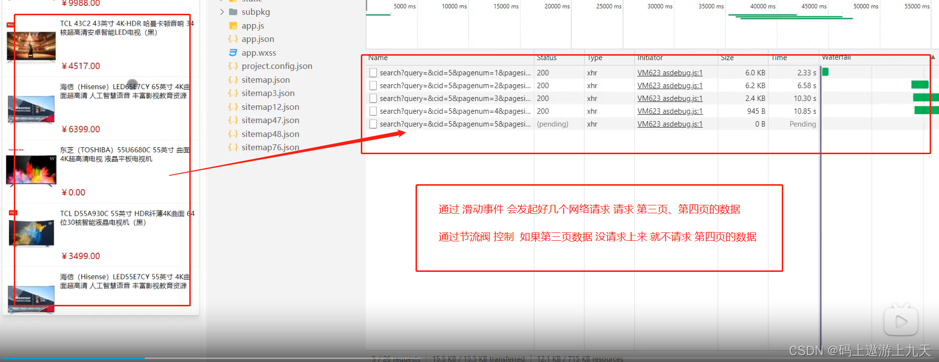This screenshot has width=939, height=362.
Task: Select sitemap.json in the file tree
Action: point(266,80)
